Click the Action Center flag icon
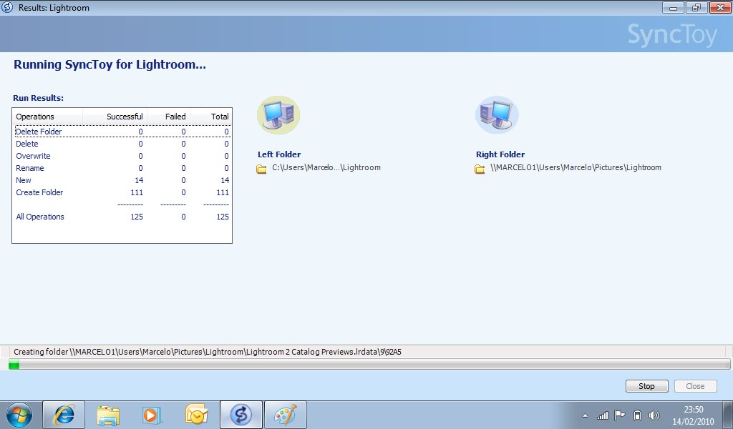Screen dimensions: 733x429 pyautogui.click(x=619, y=415)
